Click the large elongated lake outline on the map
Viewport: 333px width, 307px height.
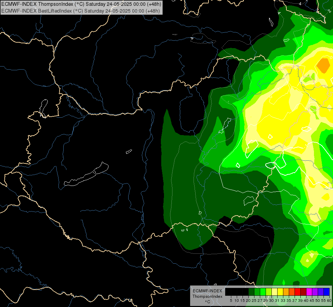86,174
